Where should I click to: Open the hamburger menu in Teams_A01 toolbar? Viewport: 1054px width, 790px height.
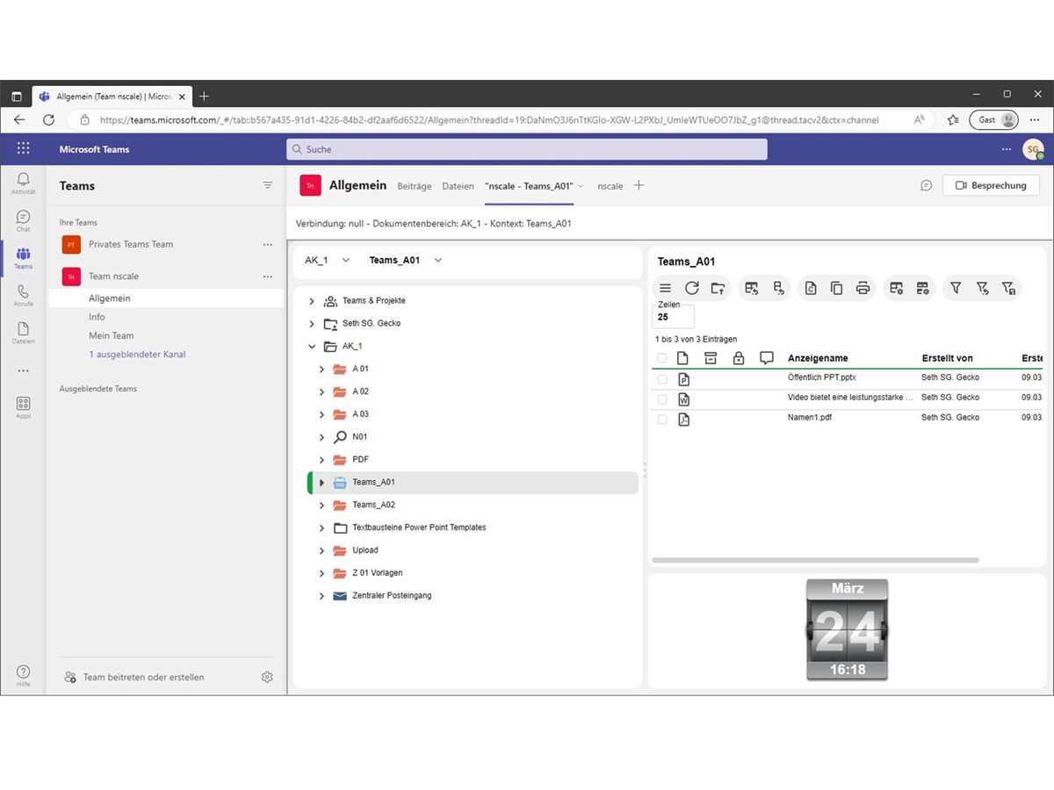point(666,288)
